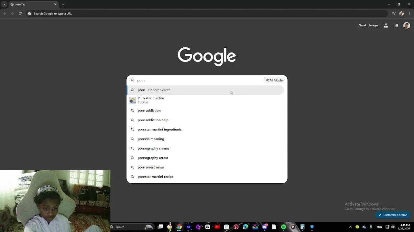This screenshot has width=414, height=232.
Task: Click the microphone icon in system tray
Action: (371, 227)
